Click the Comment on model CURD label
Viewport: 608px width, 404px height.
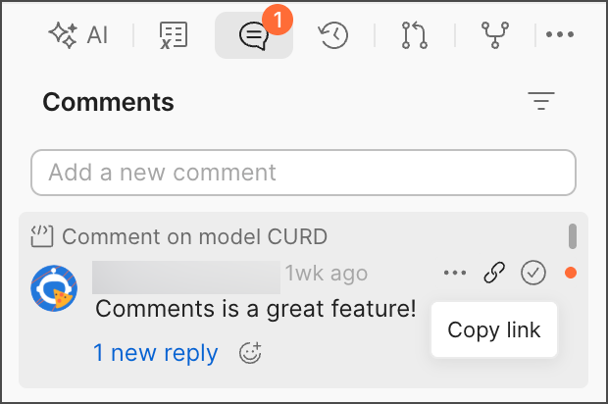194,236
